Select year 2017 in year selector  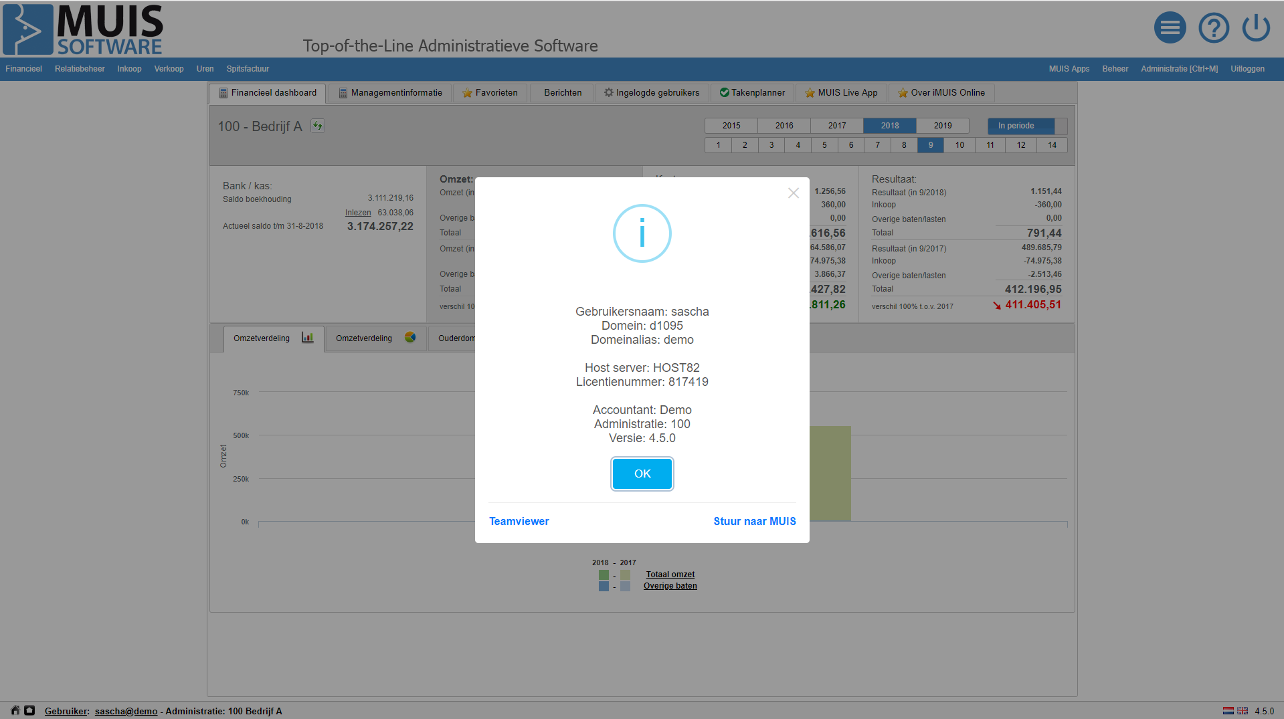click(836, 126)
